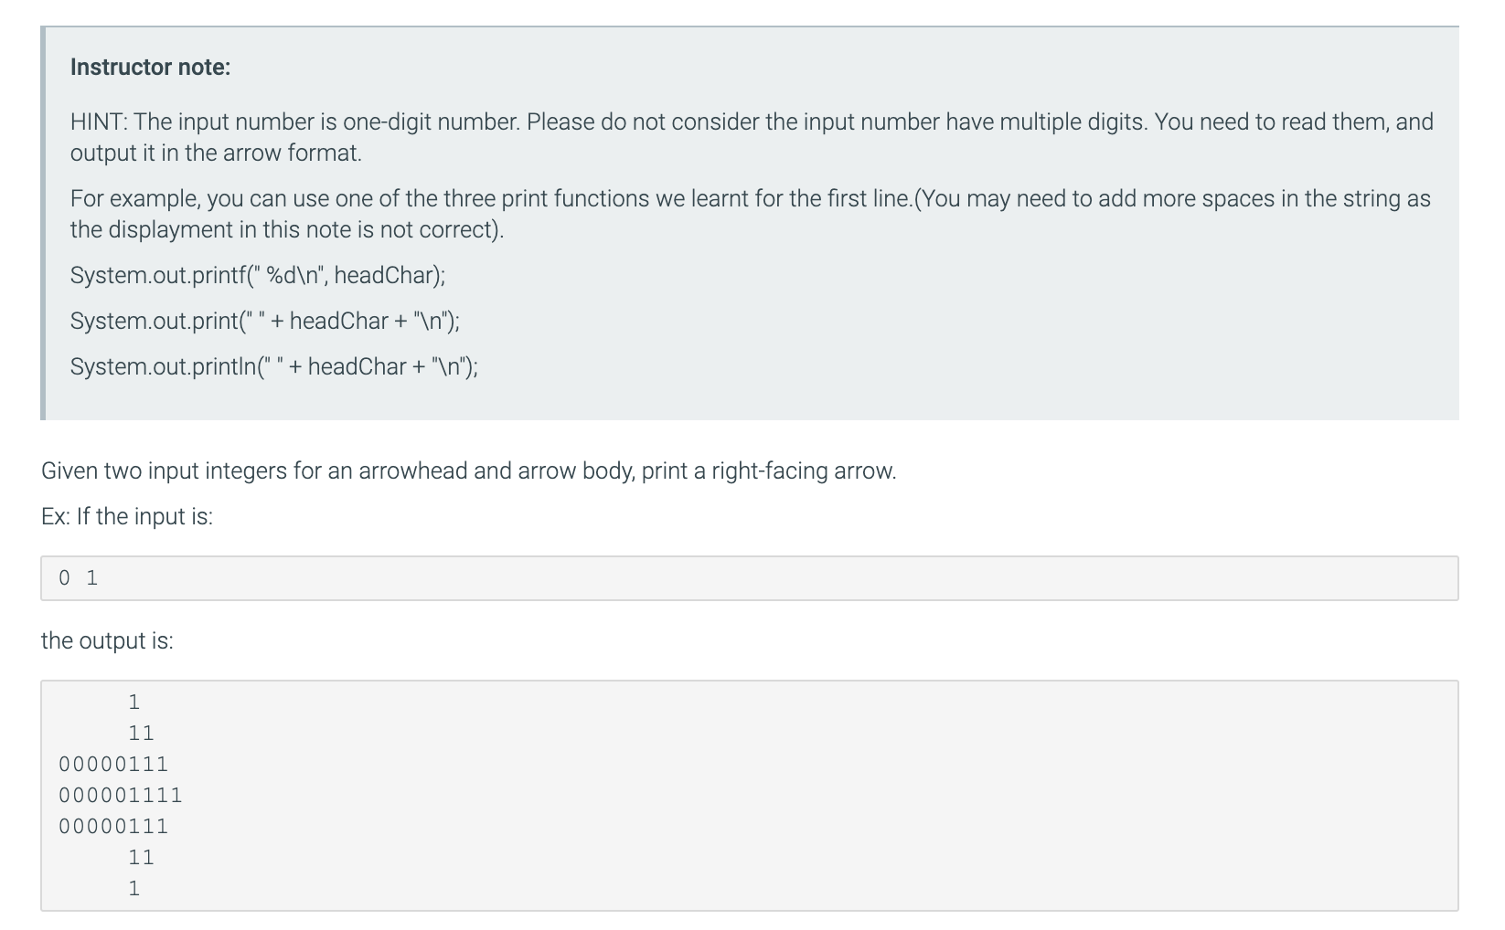The image size is (1505, 930).
Task: Click empty area of the output box
Action: (823, 795)
